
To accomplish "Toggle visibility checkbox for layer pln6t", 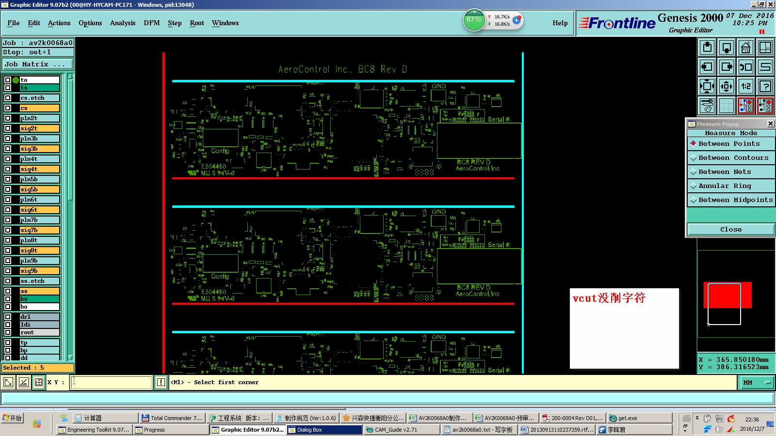I will coord(8,200).
